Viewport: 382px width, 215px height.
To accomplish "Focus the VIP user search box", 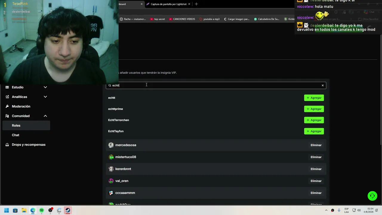I will [x=216, y=85].
